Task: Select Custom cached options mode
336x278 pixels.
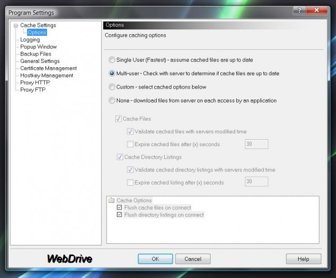Action: click(112, 87)
